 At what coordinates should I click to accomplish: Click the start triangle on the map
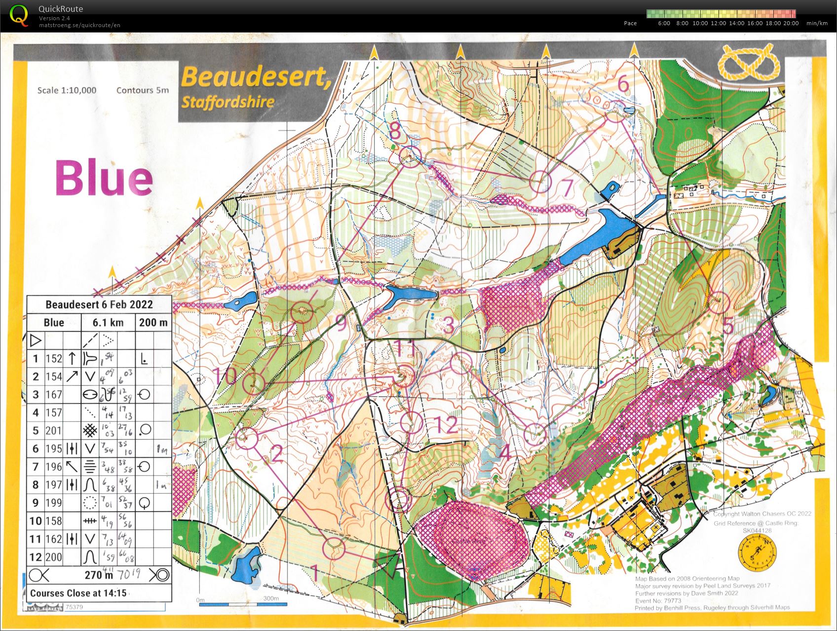[x=387, y=564]
